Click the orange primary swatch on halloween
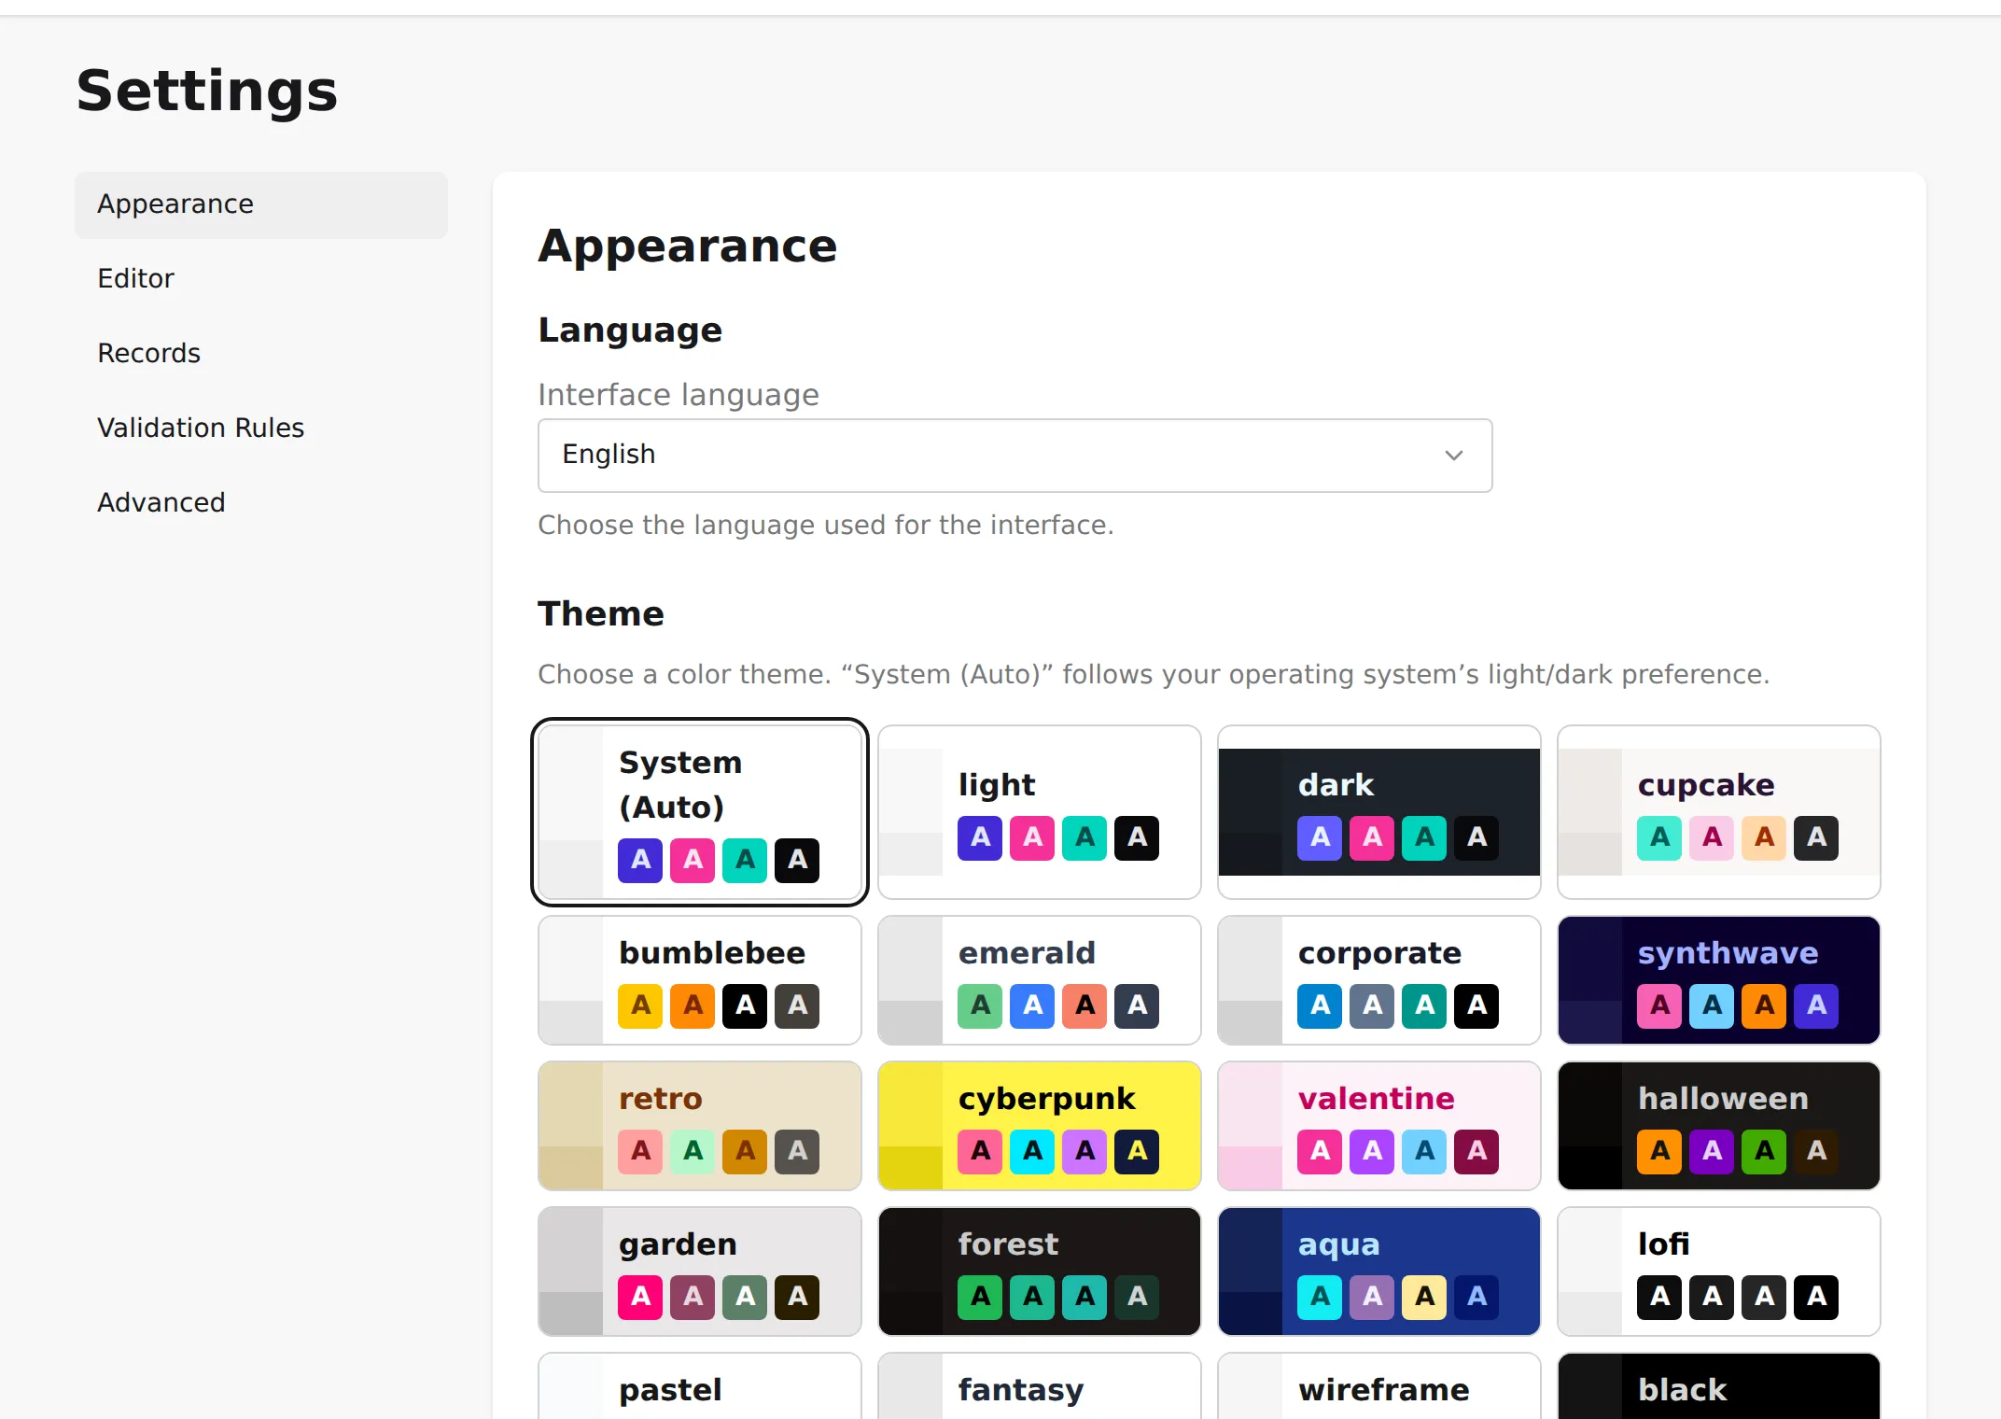The image size is (2001, 1419). [1659, 1151]
